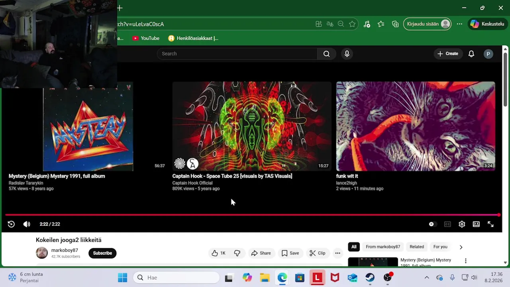Open the account avatar P menu
The height and width of the screenshot is (287, 510).
tap(488, 54)
